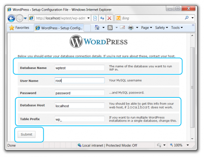204x157 pixels.
Task: Click the Table Prefix label
Action: point(30,119)
